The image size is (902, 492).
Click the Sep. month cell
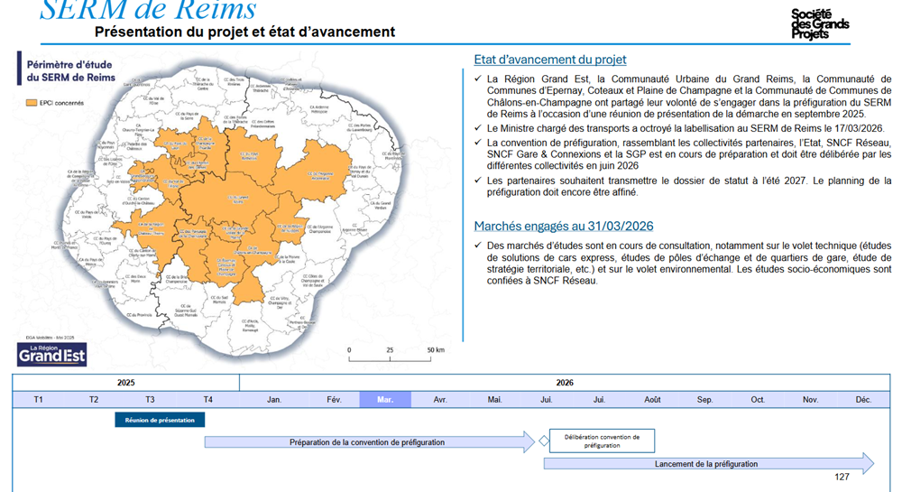(704, 399)
